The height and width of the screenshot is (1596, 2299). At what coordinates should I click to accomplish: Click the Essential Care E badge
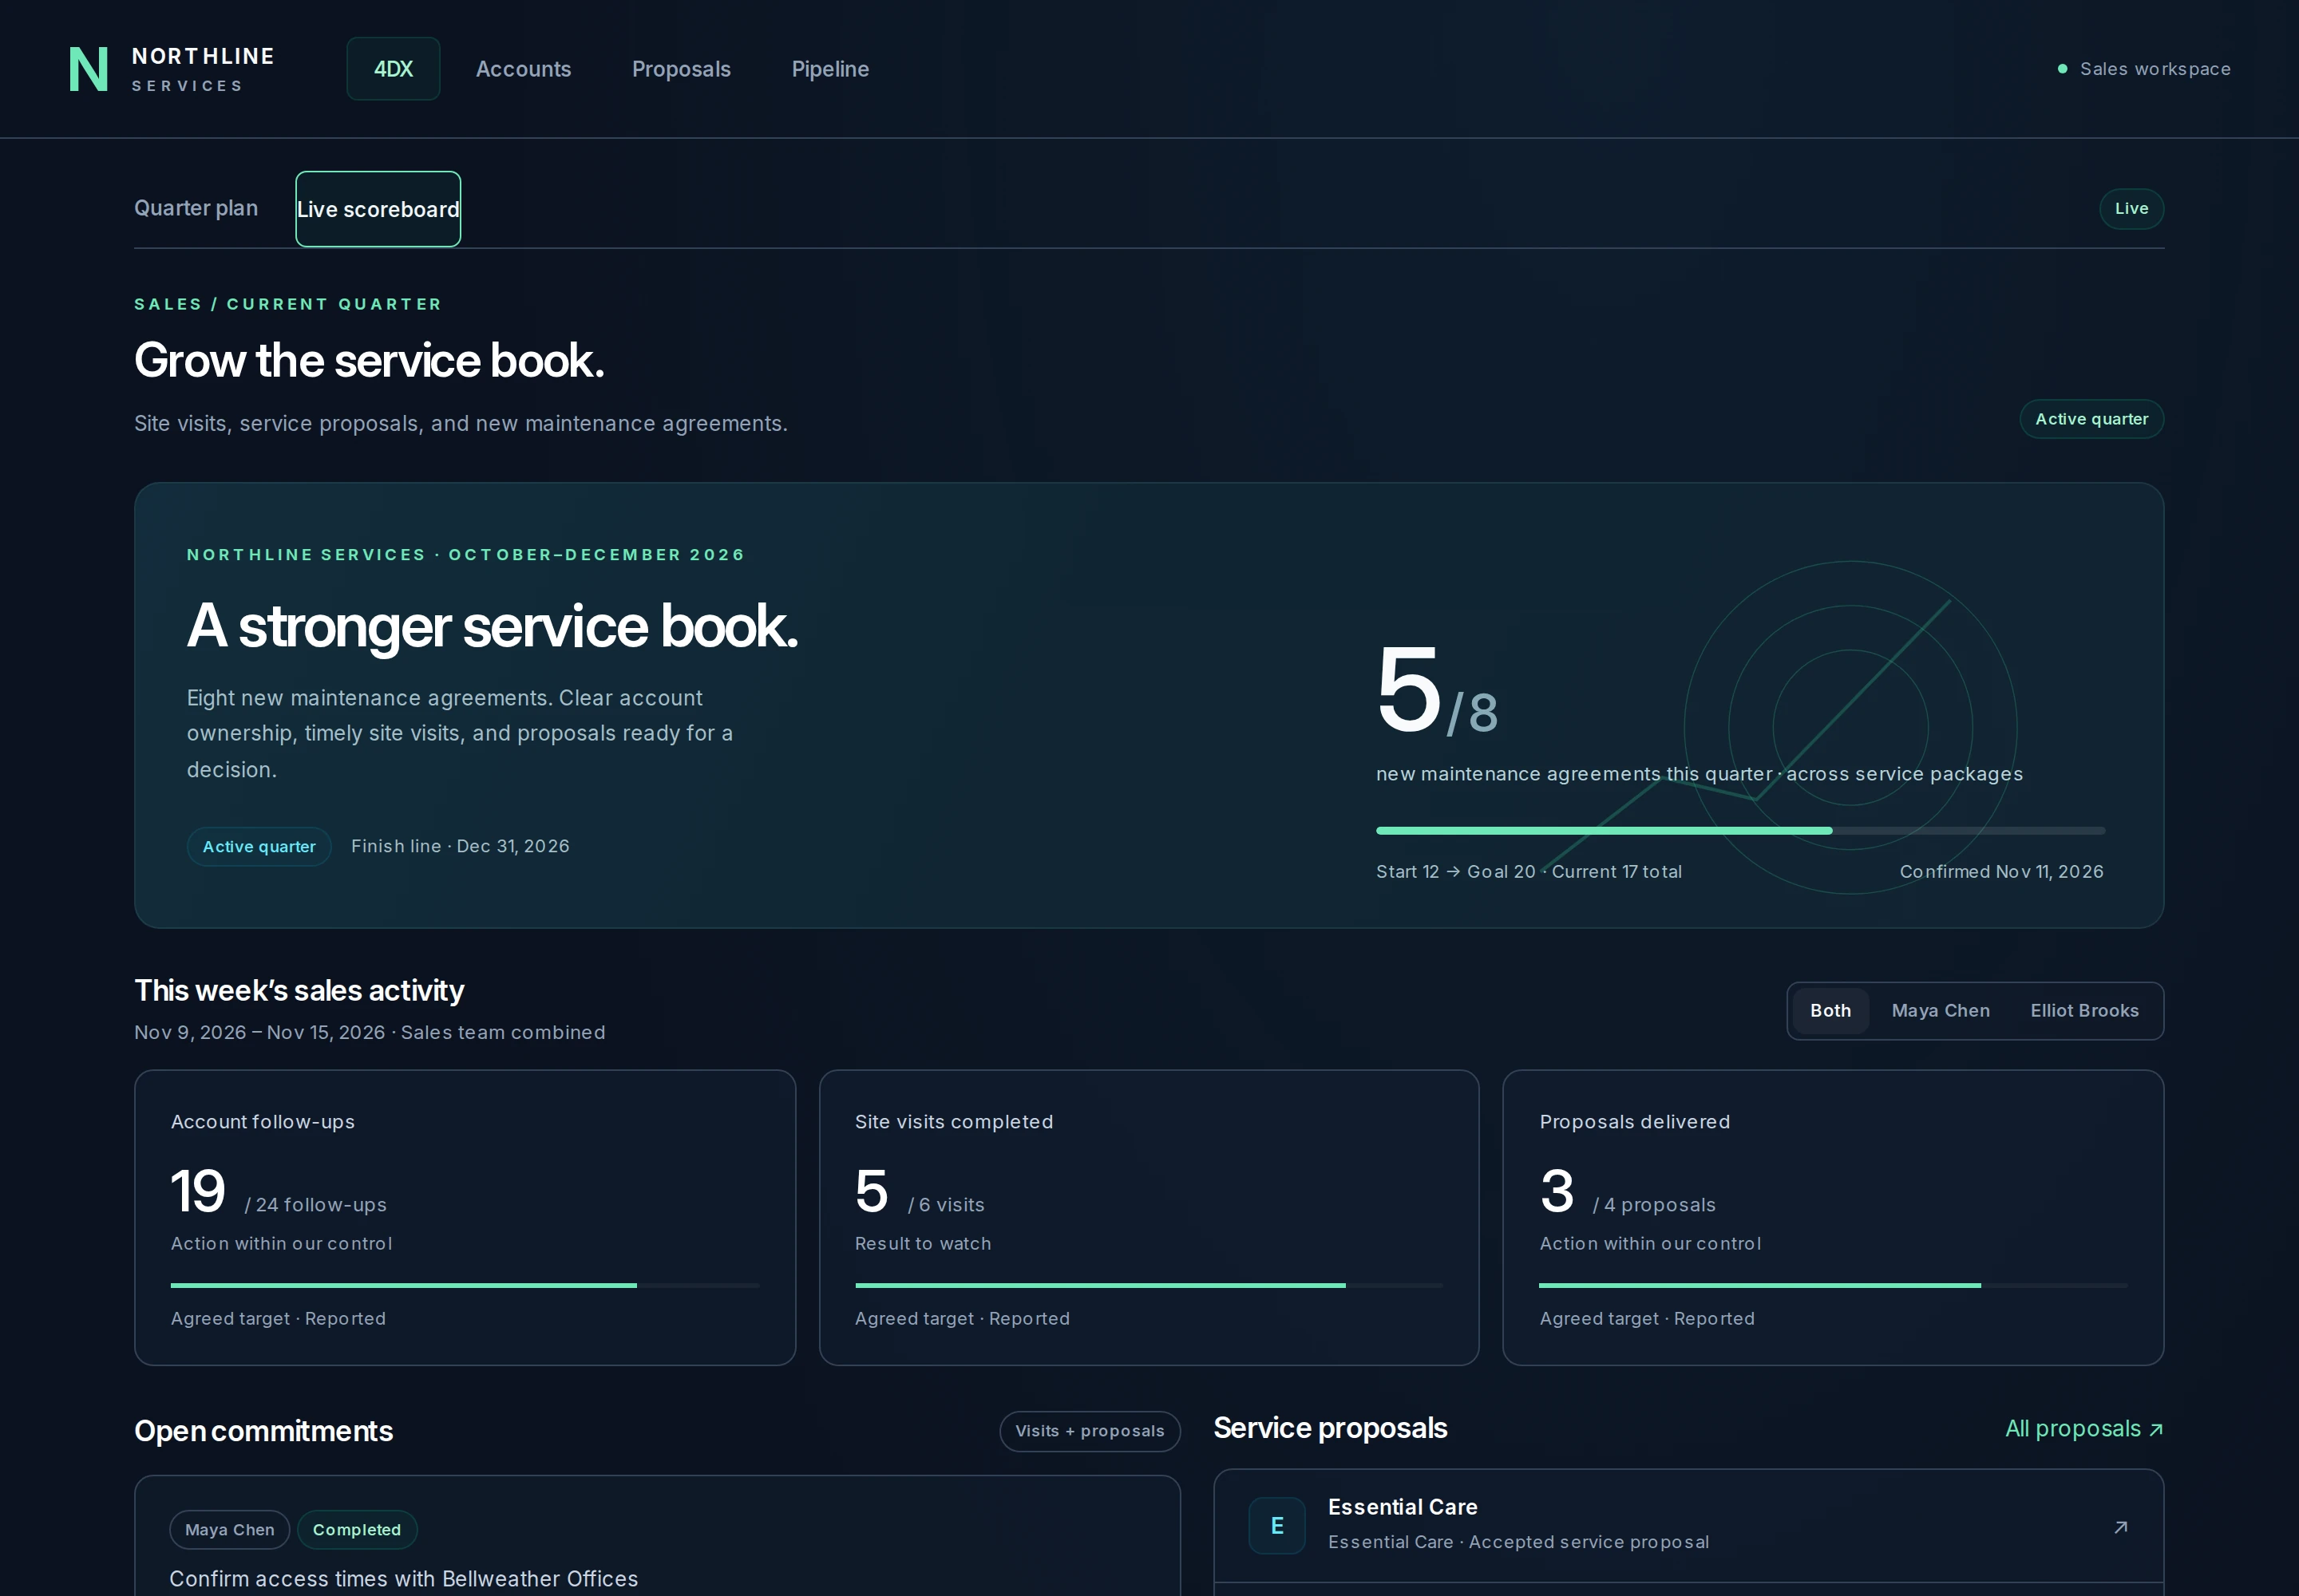(x=1276, y=1526)
